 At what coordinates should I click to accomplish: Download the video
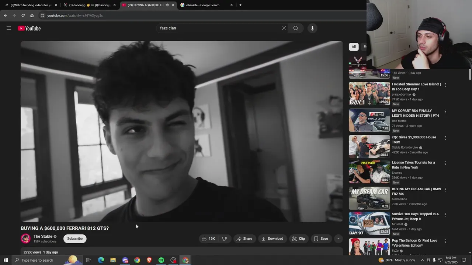tap(272, 239)
